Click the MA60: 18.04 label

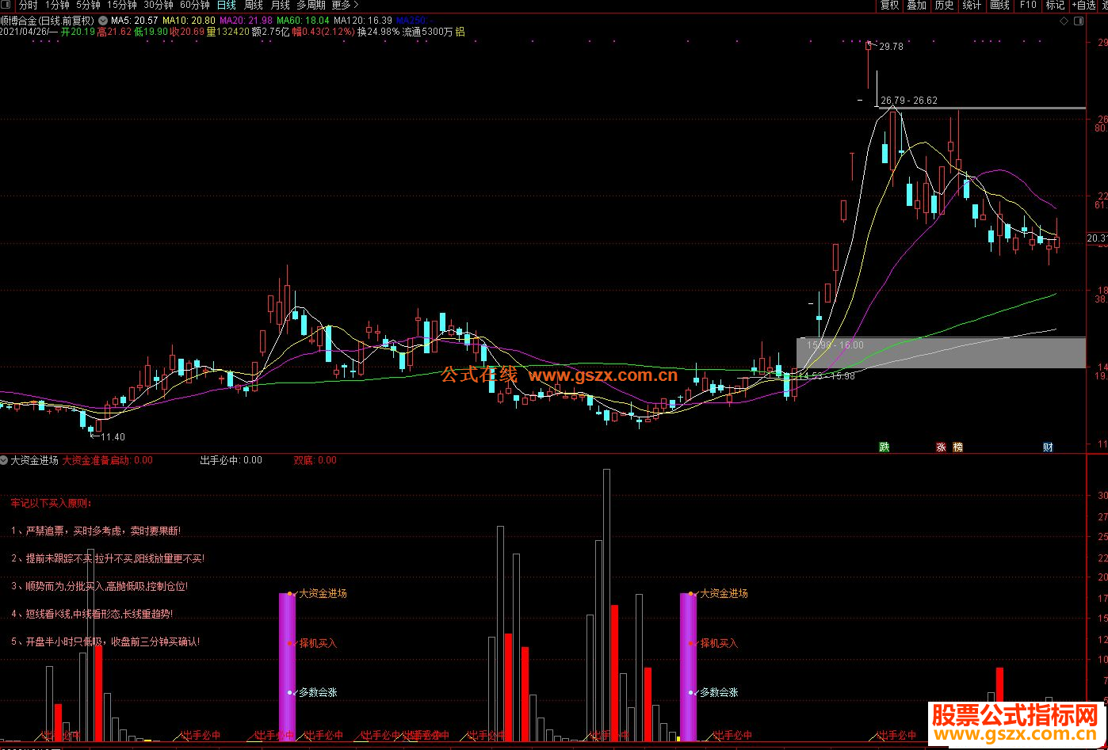point(303,20)
